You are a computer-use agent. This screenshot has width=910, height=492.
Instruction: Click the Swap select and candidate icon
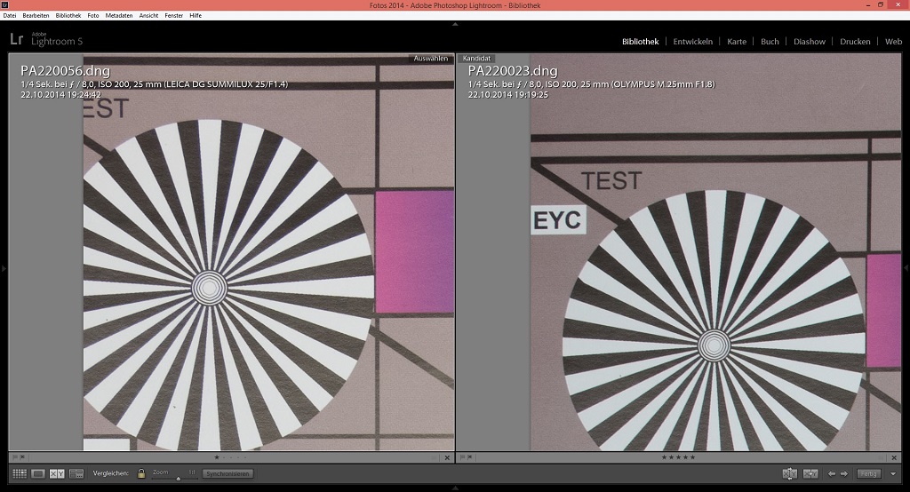(789, 474)
